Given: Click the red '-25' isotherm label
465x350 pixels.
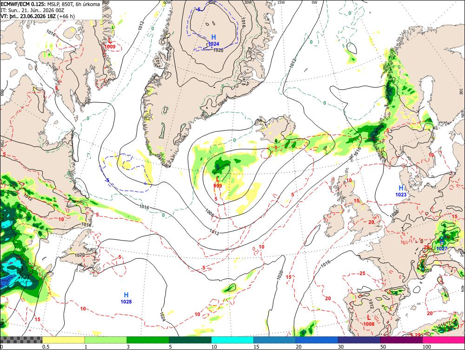Looking at the screenshot, I should tap(361, 273).
